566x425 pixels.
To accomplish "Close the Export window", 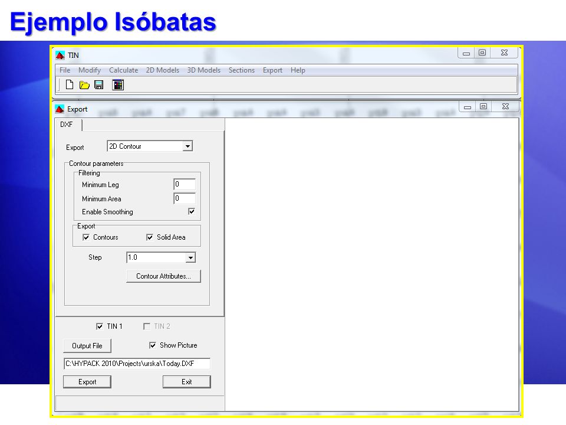I will pos(505,106).
